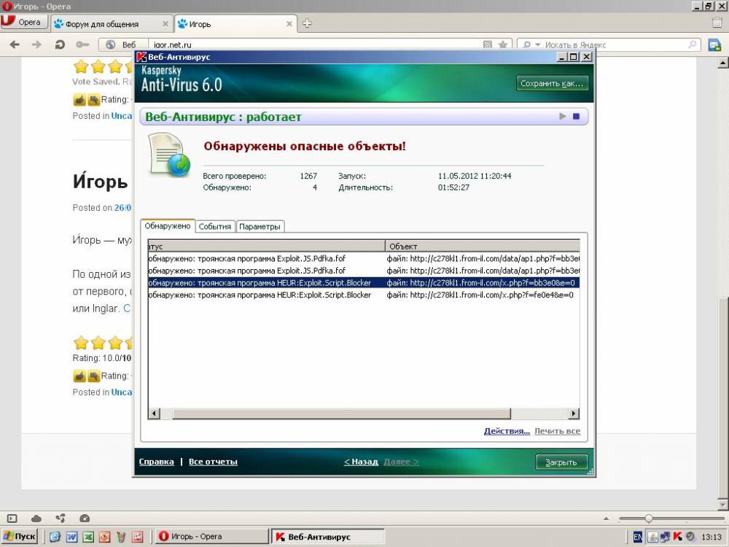
Task: Click the < Назад link
Action: click(361, 462)
